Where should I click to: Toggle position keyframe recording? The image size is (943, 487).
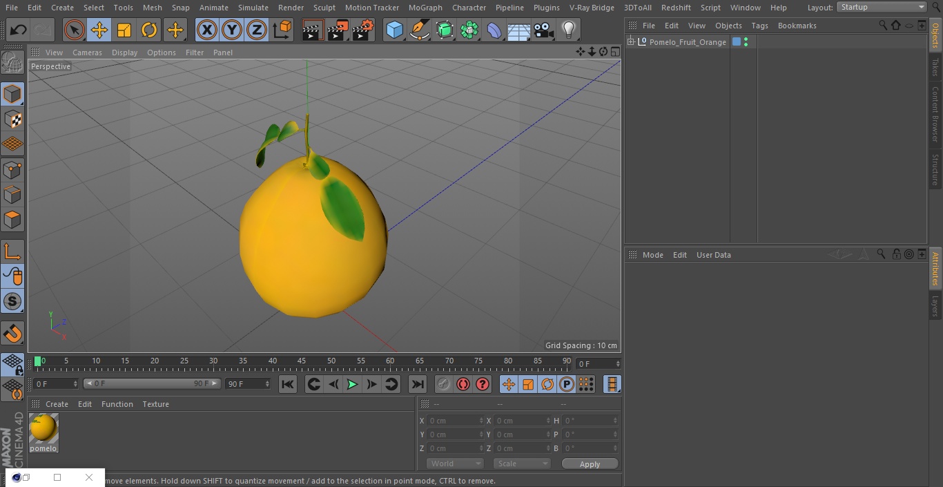pos(509,384)
